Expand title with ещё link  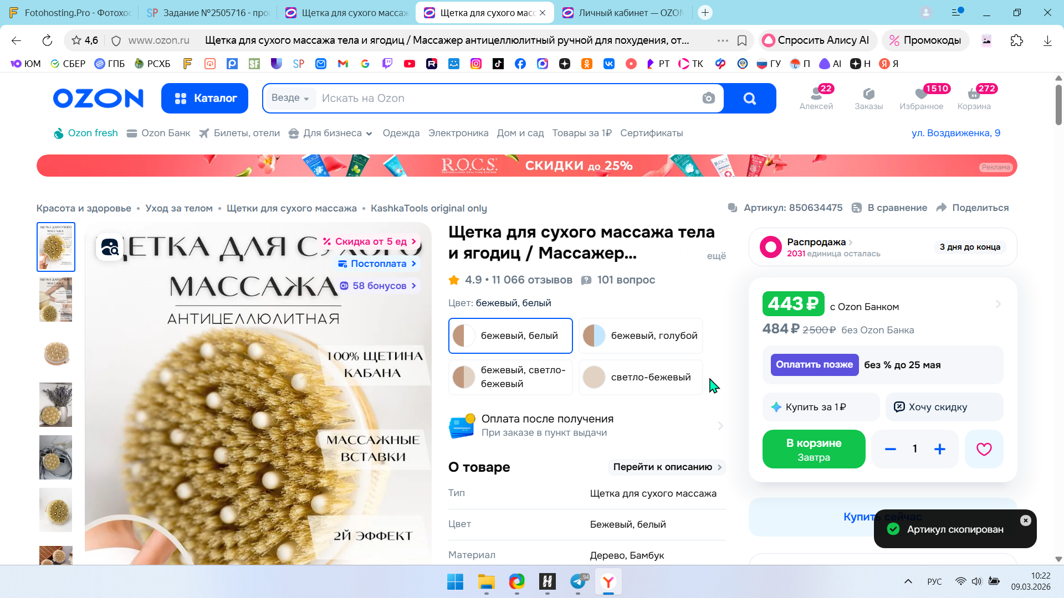pyautogui.click(x=716, y=256)
